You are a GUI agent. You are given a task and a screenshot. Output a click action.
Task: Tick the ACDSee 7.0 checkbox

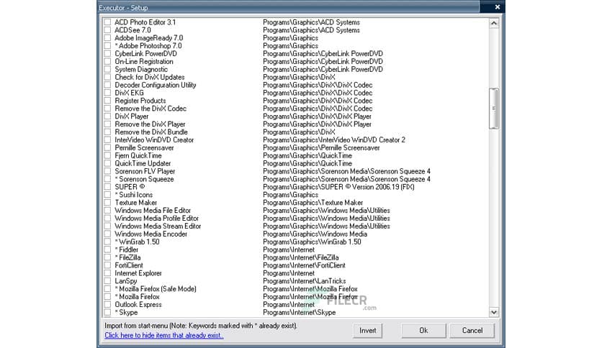coord(107,30)
